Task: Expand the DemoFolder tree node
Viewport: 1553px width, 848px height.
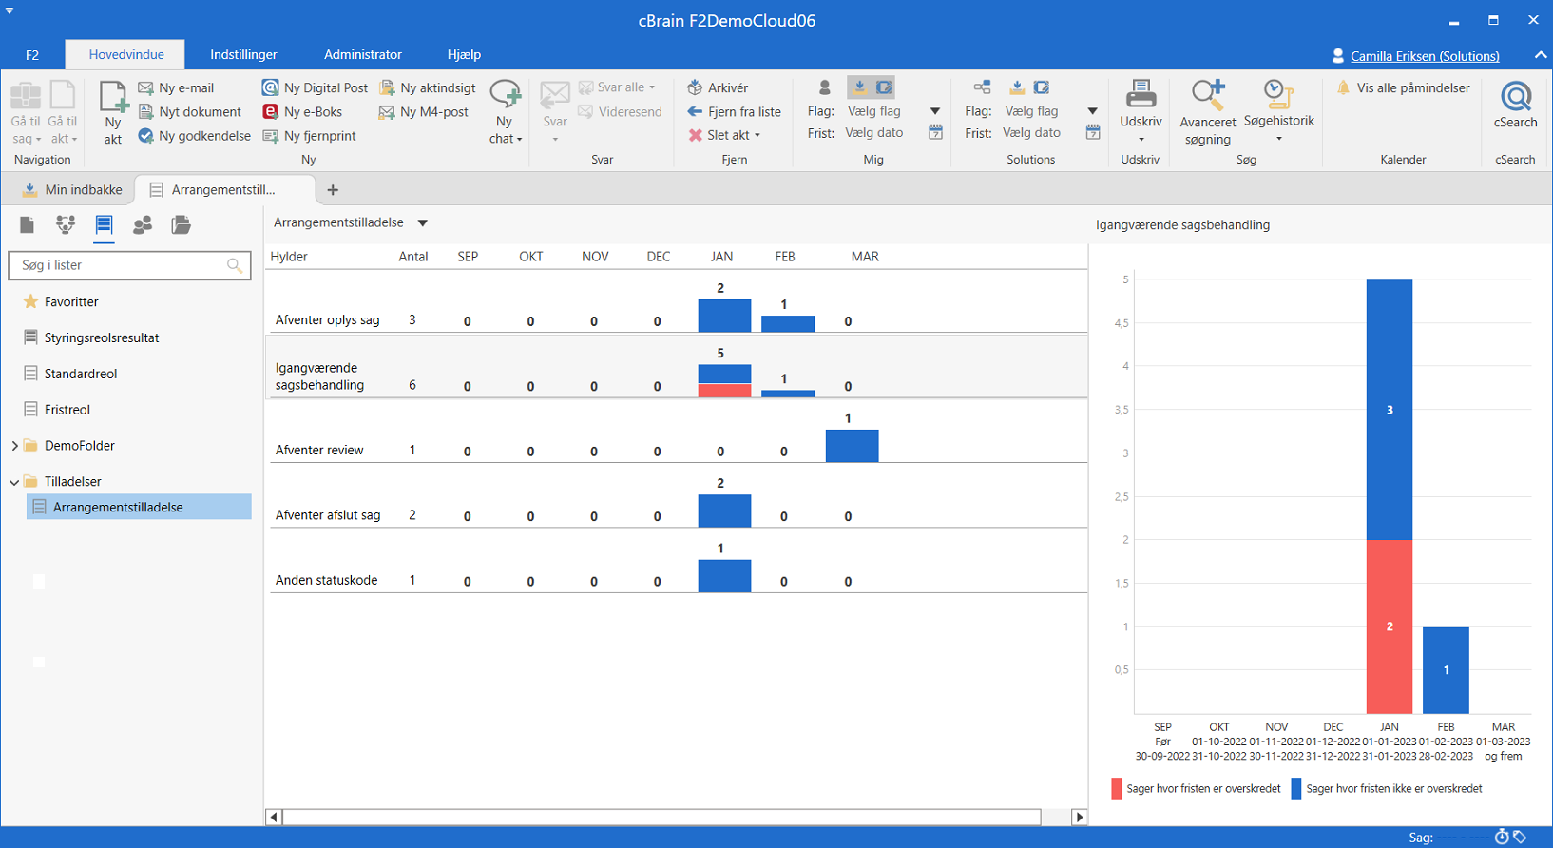Action: click(x=14, y=446)
